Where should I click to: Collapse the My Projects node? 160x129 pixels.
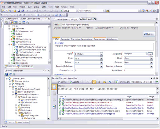pyautogui.click(x=10, y=86)
